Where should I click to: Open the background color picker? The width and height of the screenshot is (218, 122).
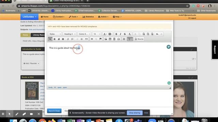coord(110,34)
